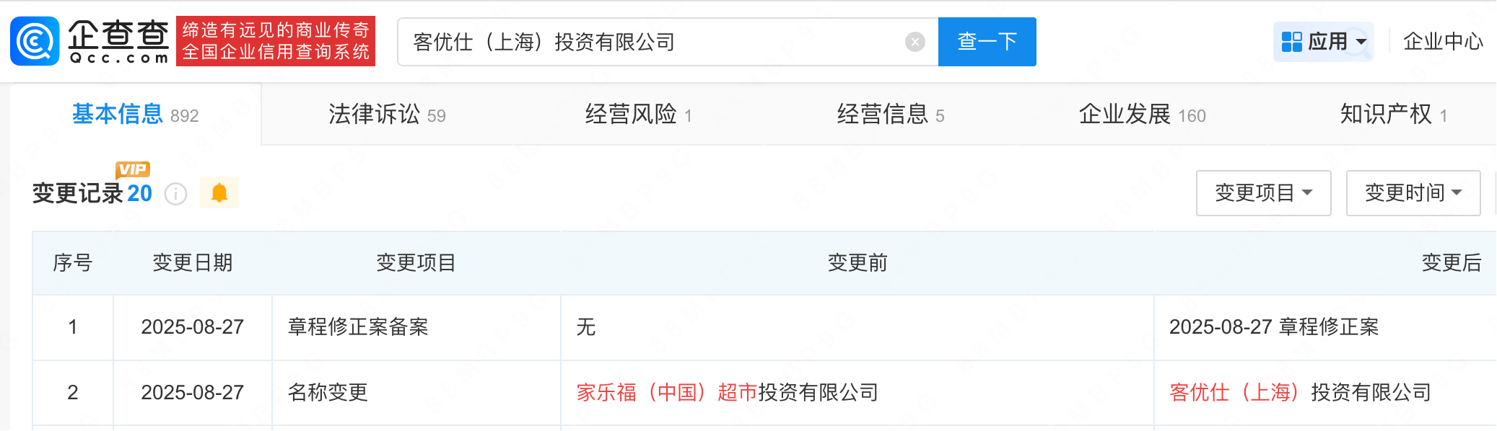
Task: Open 客优仕（上海）投资有限公司 link in table
Action: click(1300, 393)
